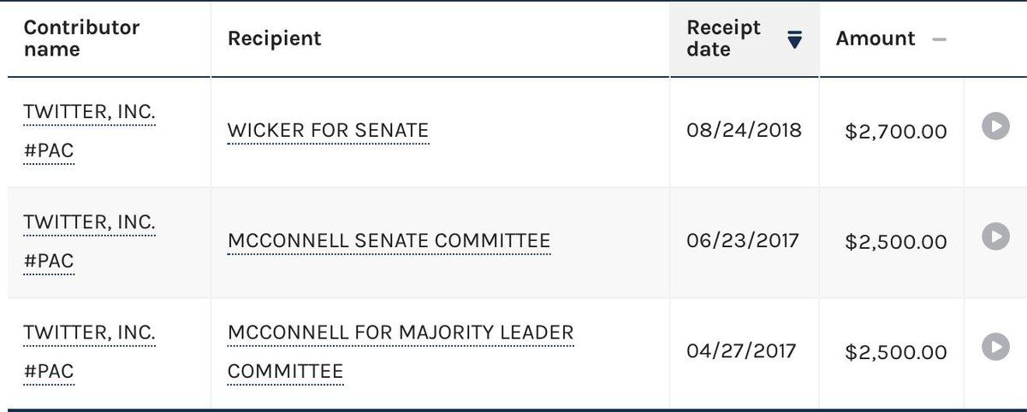Open Twitter, Inc. #PAC link in first row
1027x412 pixels.
click(x=89, y=131)
